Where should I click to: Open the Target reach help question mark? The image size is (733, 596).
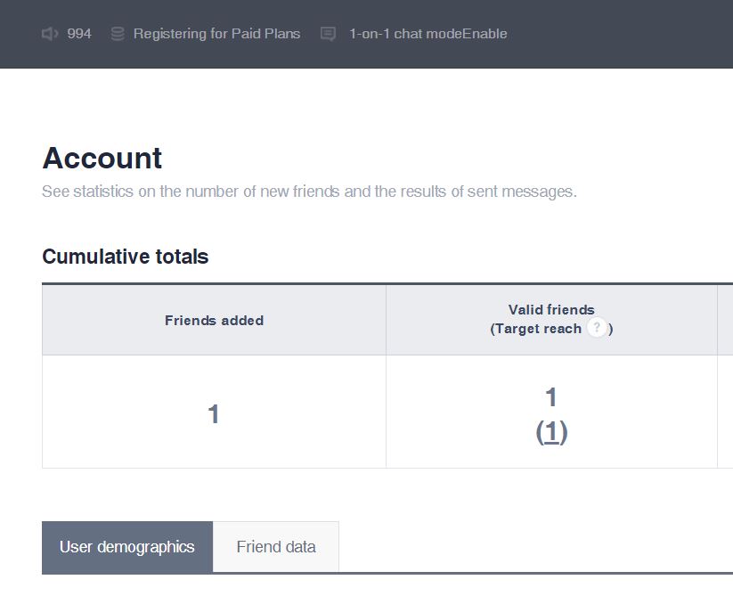(597, 329)
